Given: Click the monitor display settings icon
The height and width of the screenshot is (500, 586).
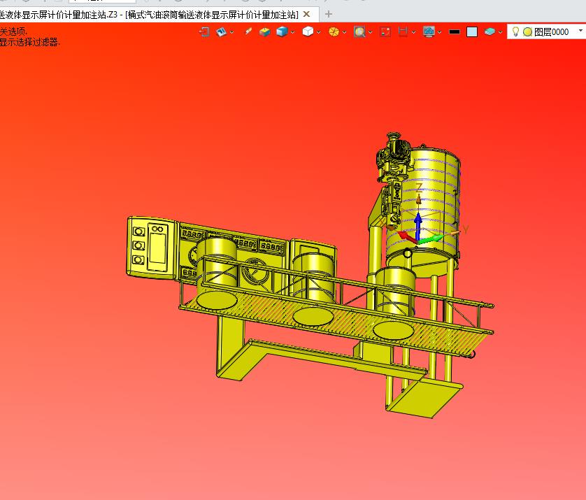Looking at the screenshot, I should (x=429, y=31).
